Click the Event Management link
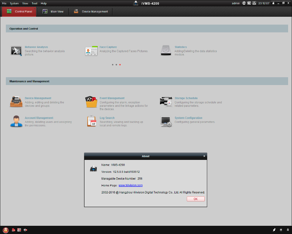 tap(112, 98)
